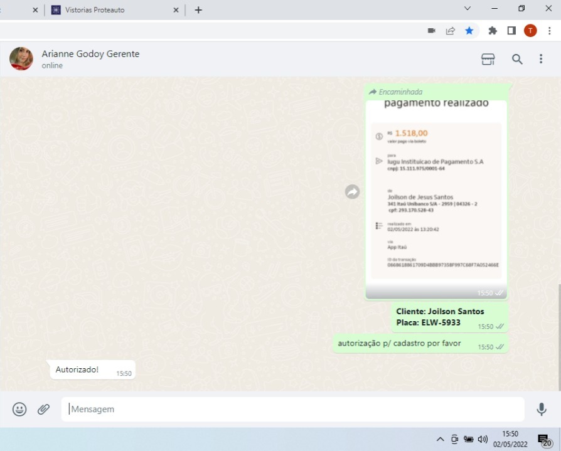Click the camera icon in address bar
Viewport: 561px width, 451px height.
(432, 31)
